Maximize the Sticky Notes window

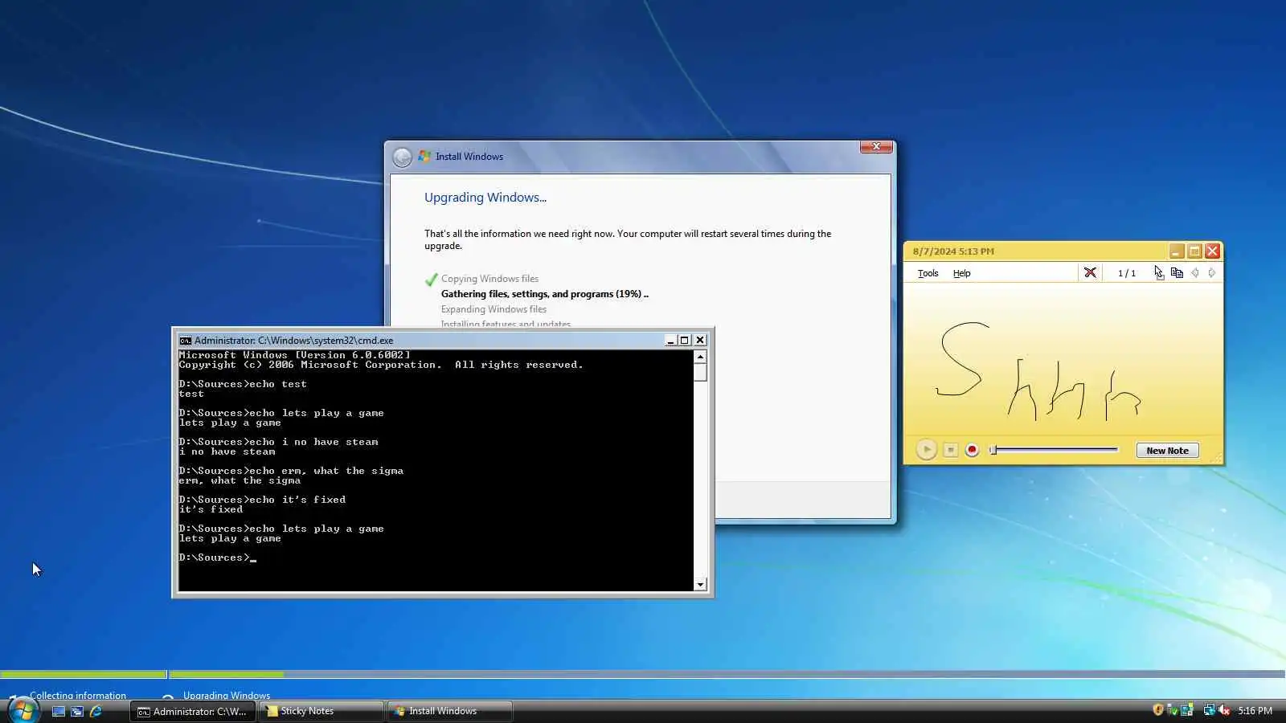(1194, 251)
